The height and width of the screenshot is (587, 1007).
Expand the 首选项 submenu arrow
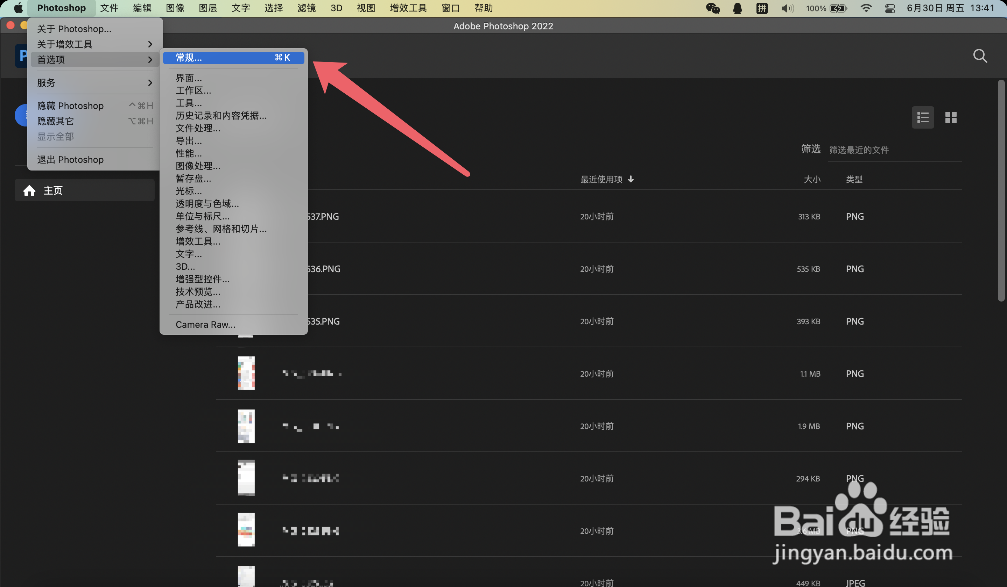(150, 59)
